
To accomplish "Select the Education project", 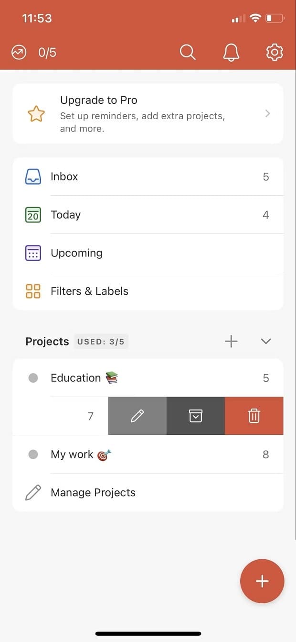I will click(x=76, y=378).
